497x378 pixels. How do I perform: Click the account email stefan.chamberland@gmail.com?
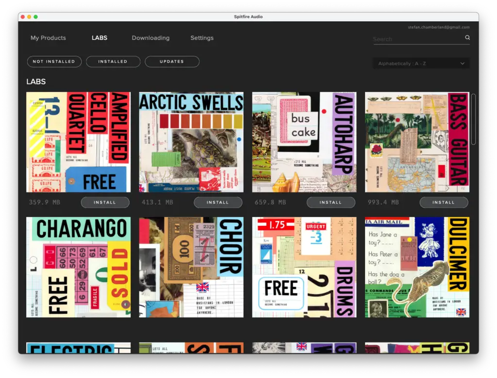[439, 27]
